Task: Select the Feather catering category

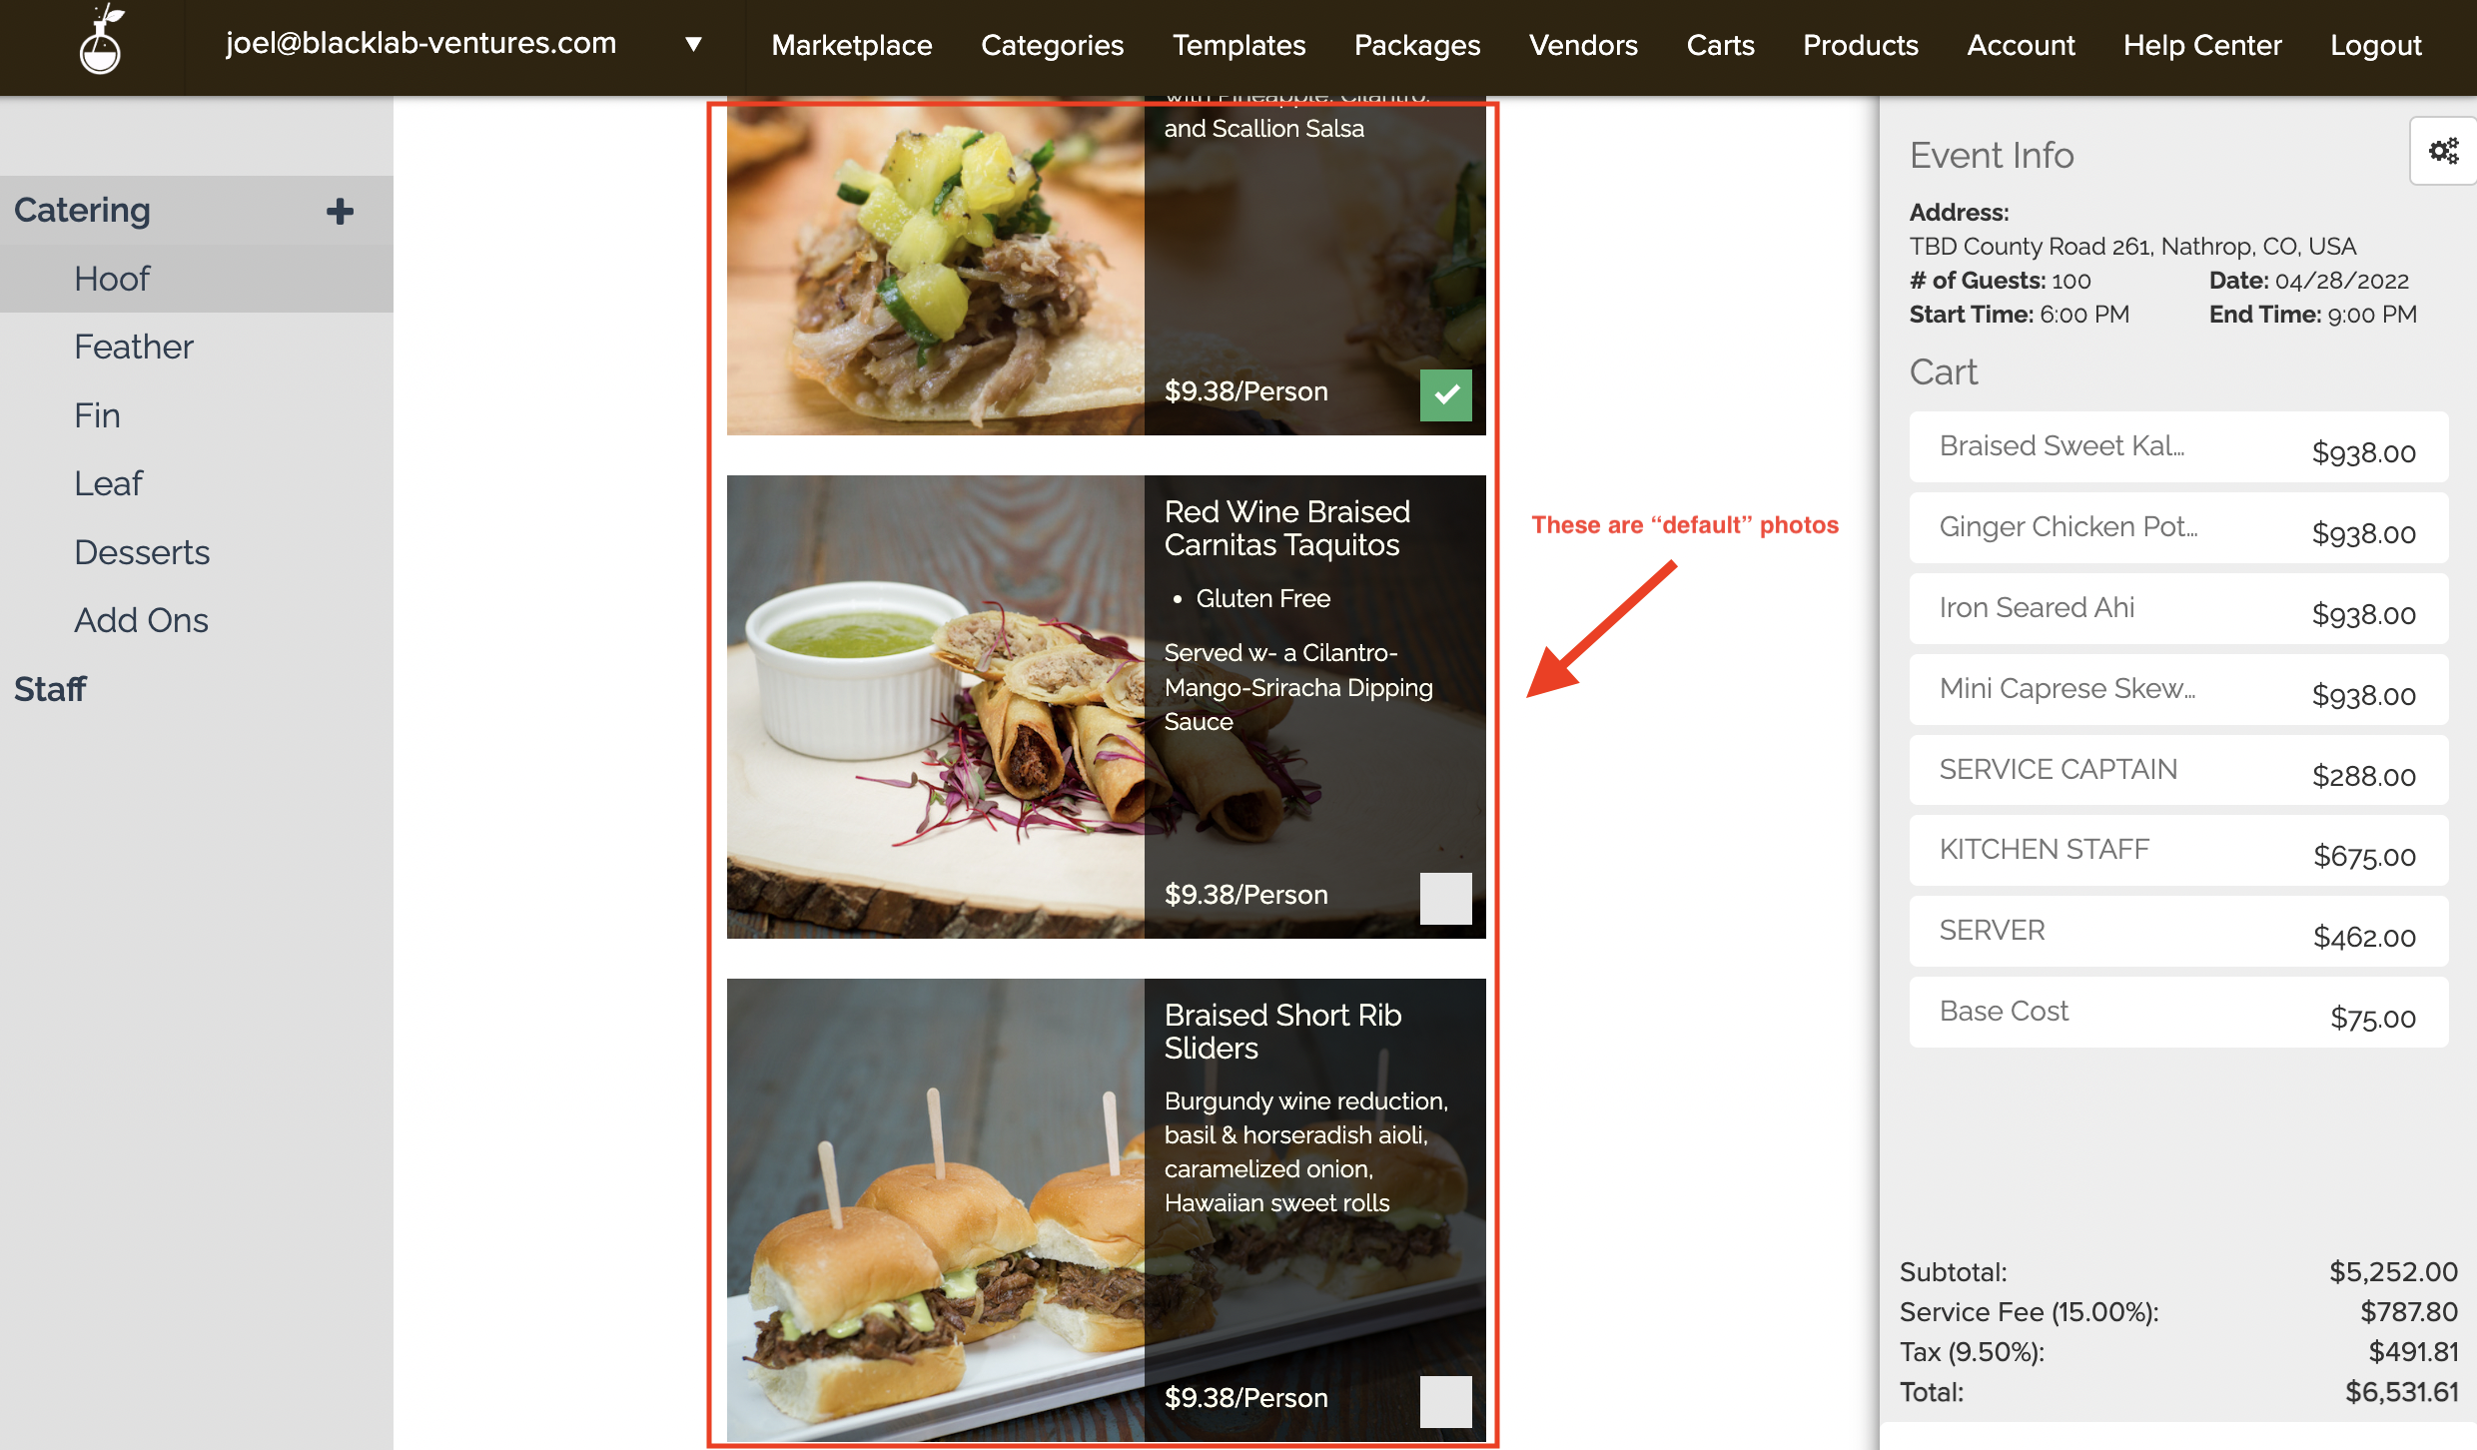Action: coord(133,347)
